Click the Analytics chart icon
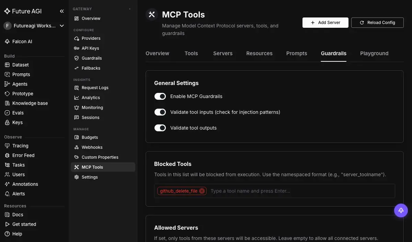412x242 pixels. 77,98
